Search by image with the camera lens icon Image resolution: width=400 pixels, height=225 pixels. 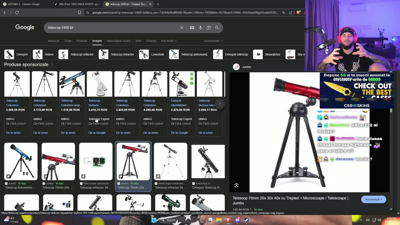tap(209, 27)
